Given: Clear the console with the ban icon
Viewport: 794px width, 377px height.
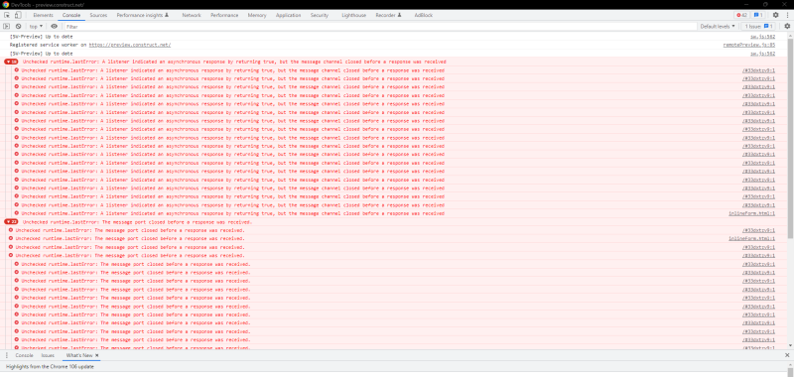Looking at the screenshot, I should point(18,27).
